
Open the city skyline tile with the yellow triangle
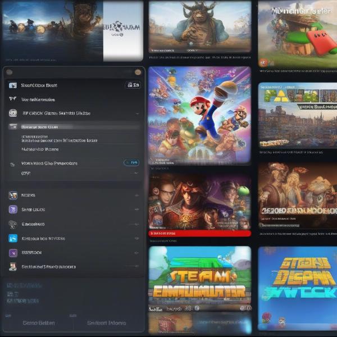298,115
